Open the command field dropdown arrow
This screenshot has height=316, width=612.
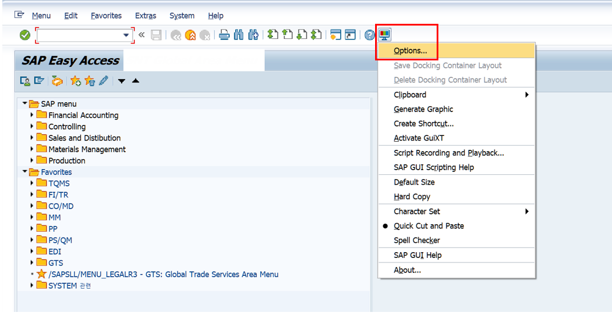(x=125, y=35)
